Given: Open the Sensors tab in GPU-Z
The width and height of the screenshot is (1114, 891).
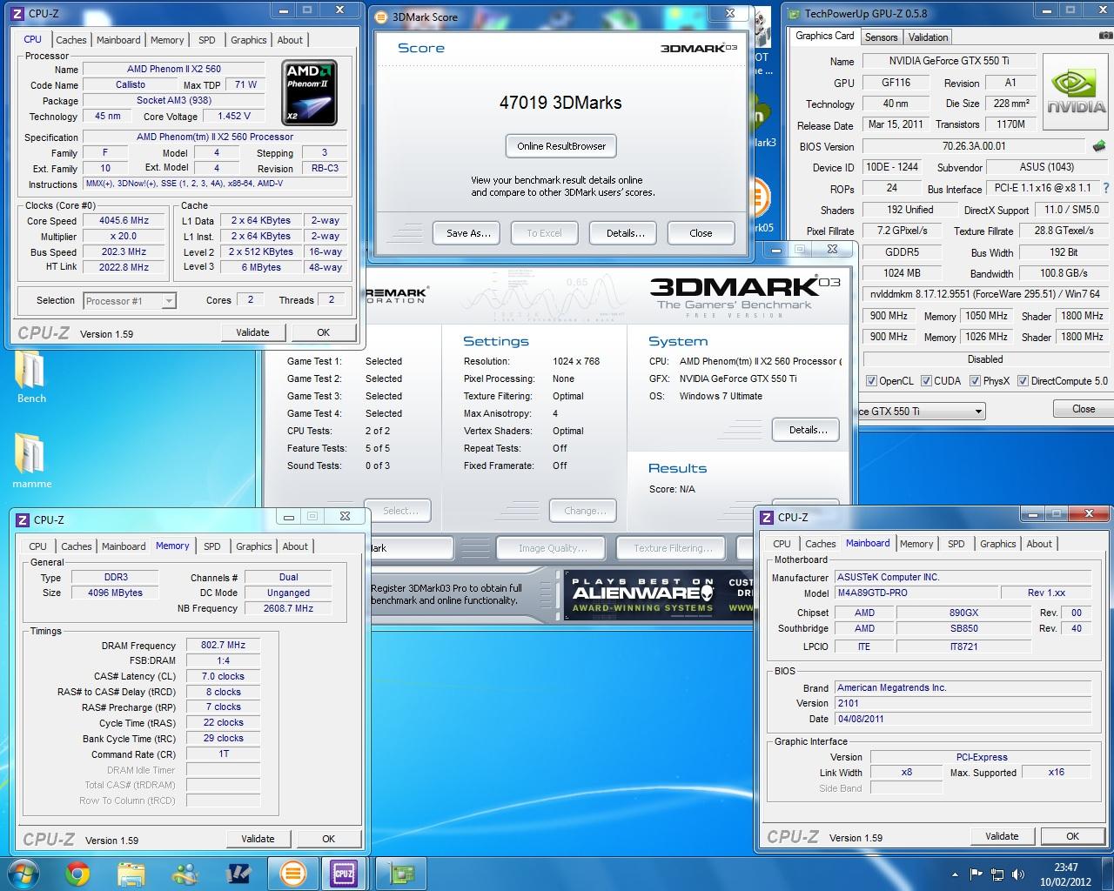Looking at the screenshot, I should (881, 37).
